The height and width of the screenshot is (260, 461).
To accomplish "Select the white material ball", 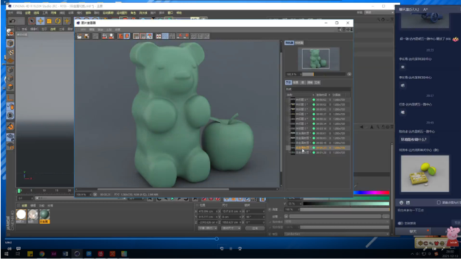I will point(21,215).
